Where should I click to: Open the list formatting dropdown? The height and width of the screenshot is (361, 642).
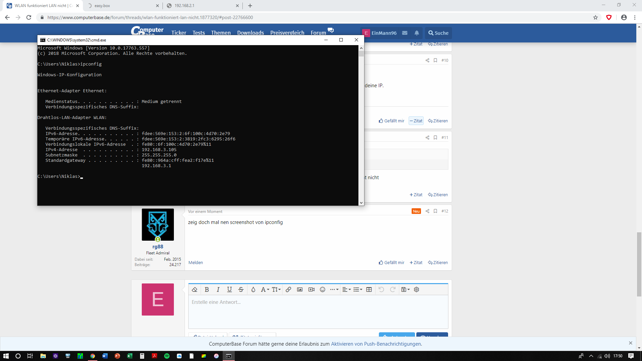358,289
